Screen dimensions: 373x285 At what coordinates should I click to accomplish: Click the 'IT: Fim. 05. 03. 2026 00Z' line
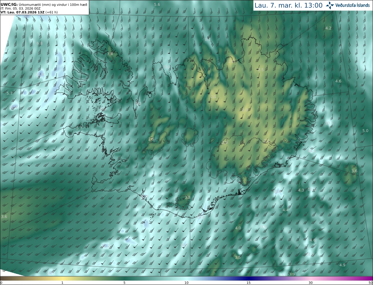click(20, 8)
